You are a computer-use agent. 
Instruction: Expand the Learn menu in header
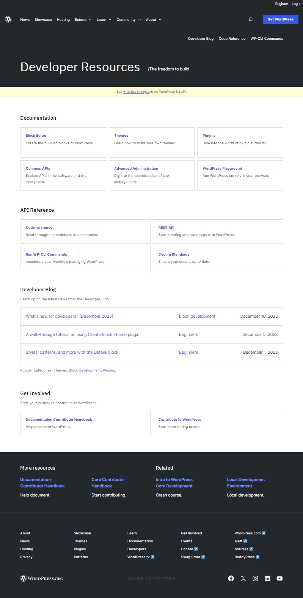point(104,20)
